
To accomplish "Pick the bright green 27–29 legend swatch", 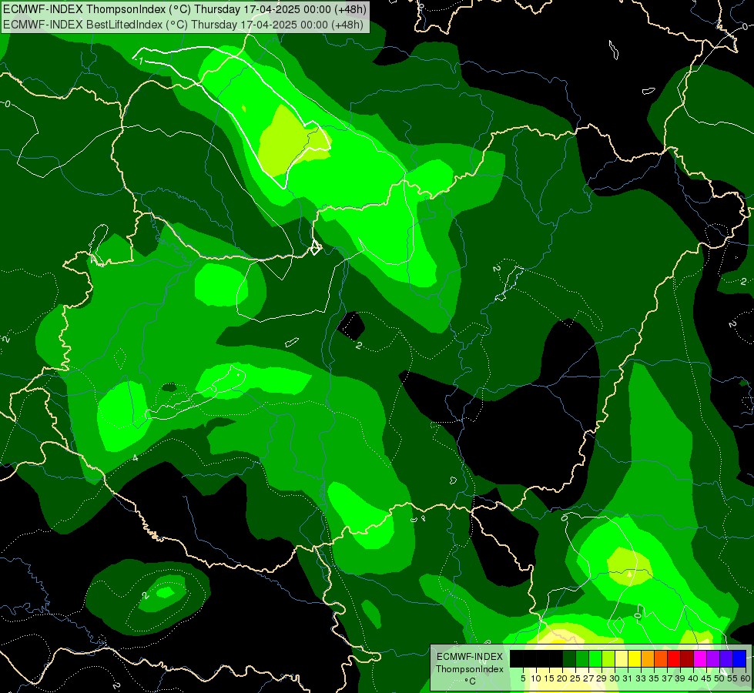I will click(595, 659).
